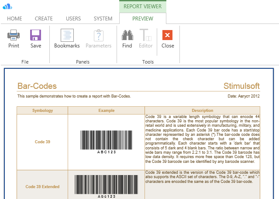Open the CREATE tab
Viewport: 279px width, 199px height.
pos(44,19)
